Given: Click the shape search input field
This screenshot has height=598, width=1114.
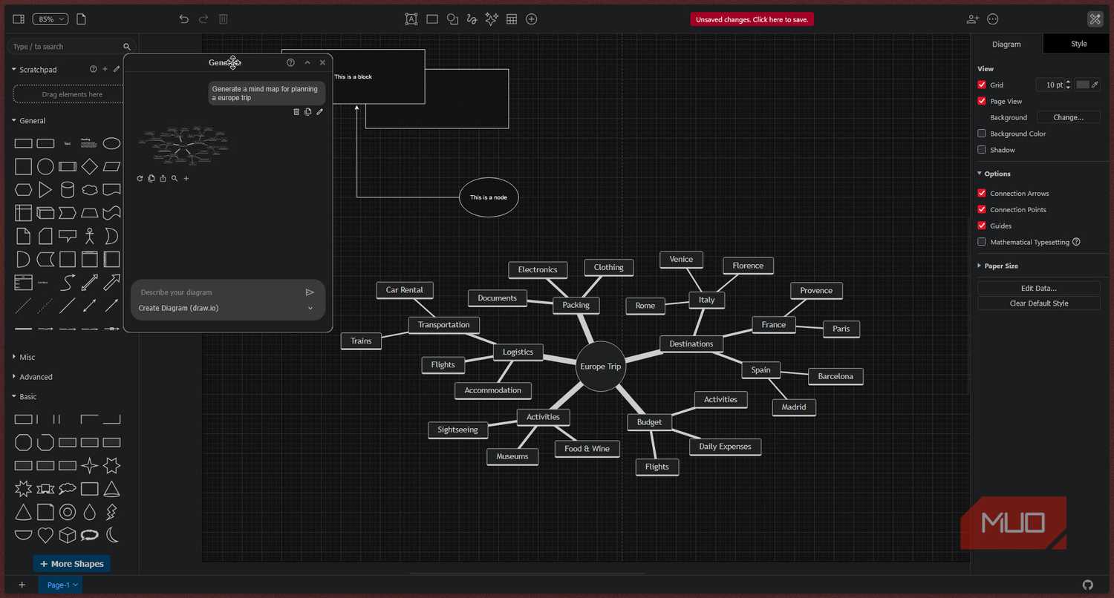Looking at the screenshot, I should (x=71, y=46).
